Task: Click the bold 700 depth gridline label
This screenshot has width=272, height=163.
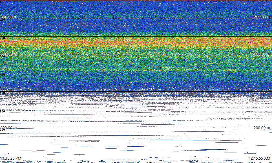Action: (3, 130)
